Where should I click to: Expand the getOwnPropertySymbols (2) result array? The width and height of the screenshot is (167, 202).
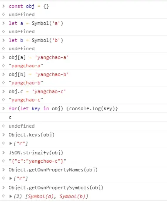(10, 196)
